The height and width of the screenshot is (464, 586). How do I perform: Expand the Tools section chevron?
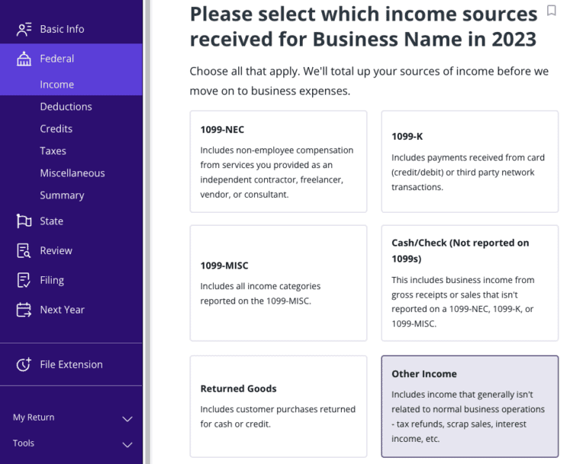click(x=127, y=445)
